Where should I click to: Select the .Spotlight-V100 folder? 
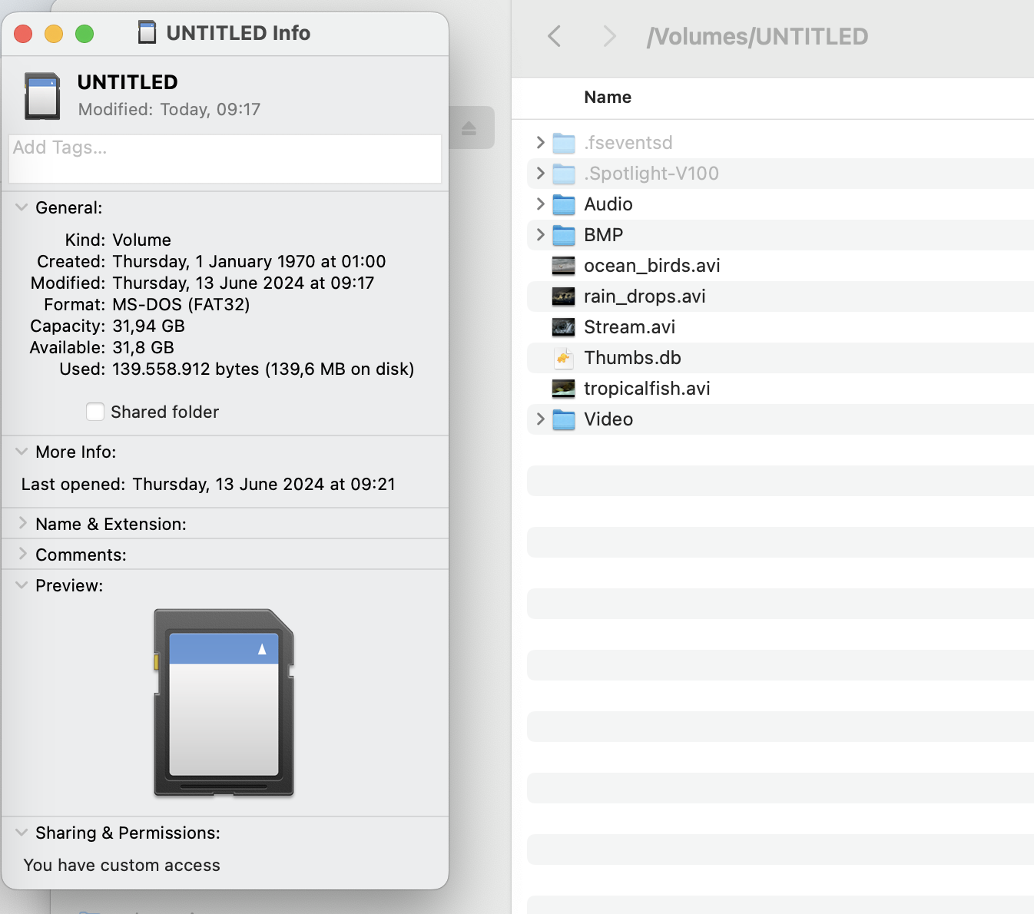point(651,174)
